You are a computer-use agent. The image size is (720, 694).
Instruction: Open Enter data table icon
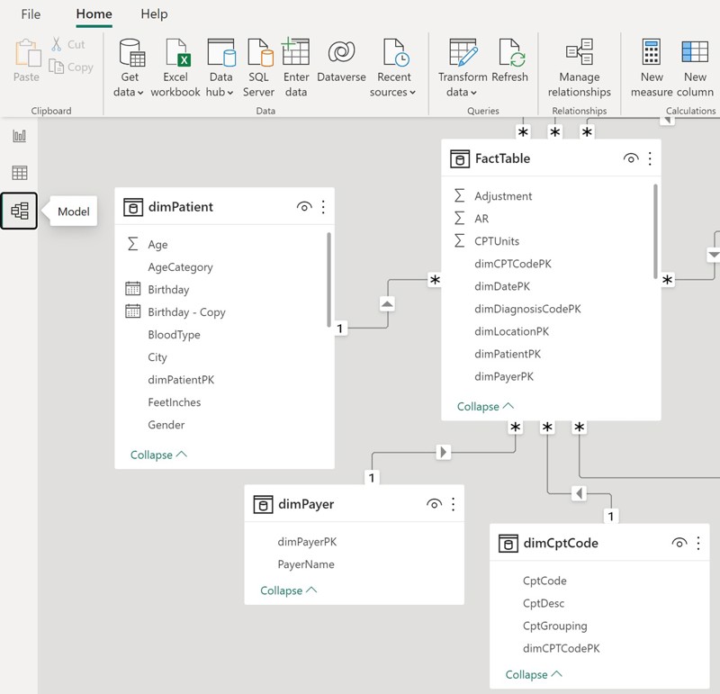295,51
